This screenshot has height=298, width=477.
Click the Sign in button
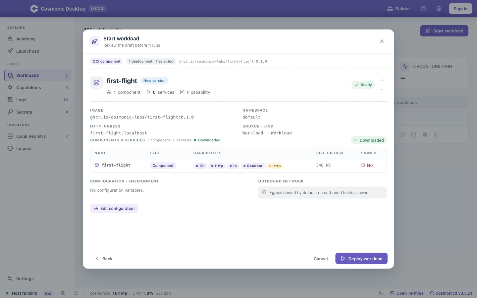460,9
